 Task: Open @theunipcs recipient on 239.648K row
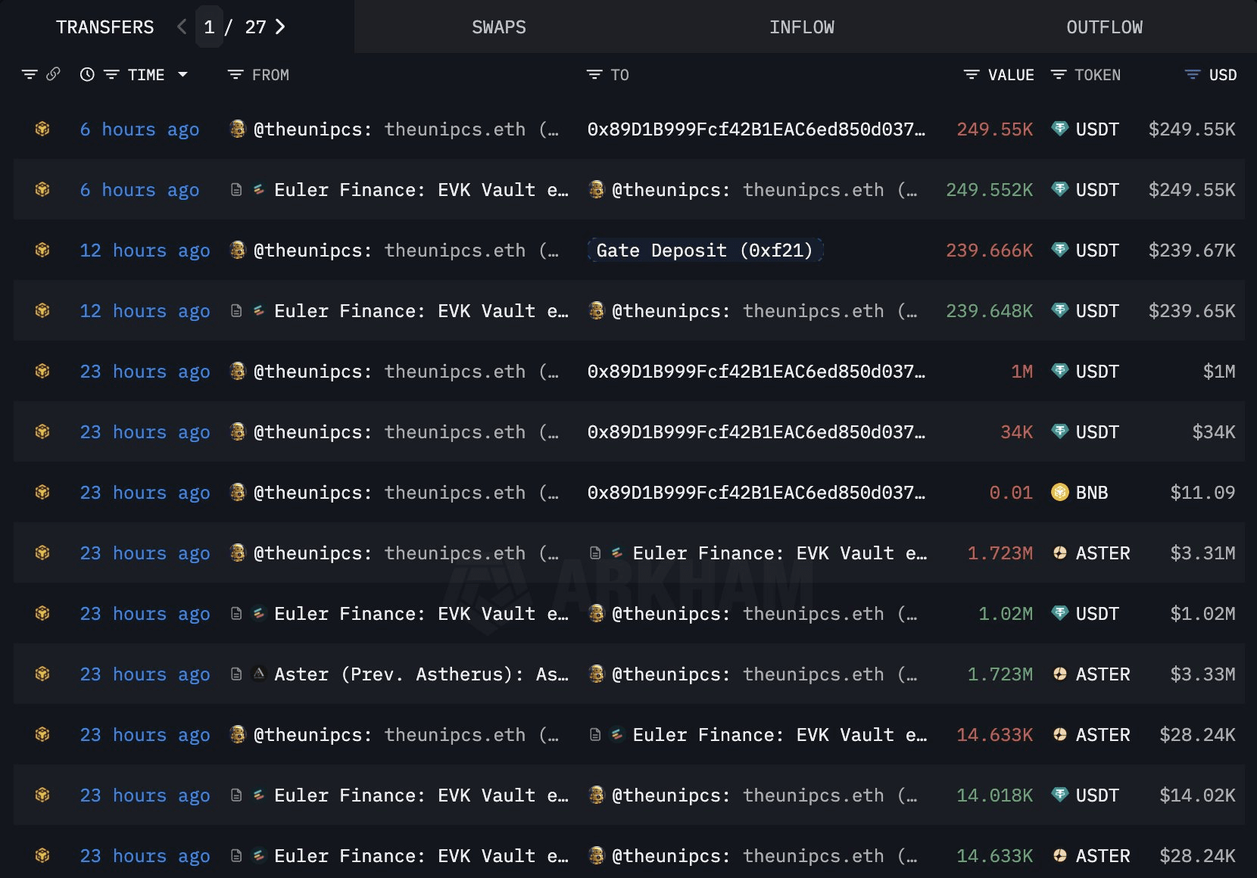[764, 311]
